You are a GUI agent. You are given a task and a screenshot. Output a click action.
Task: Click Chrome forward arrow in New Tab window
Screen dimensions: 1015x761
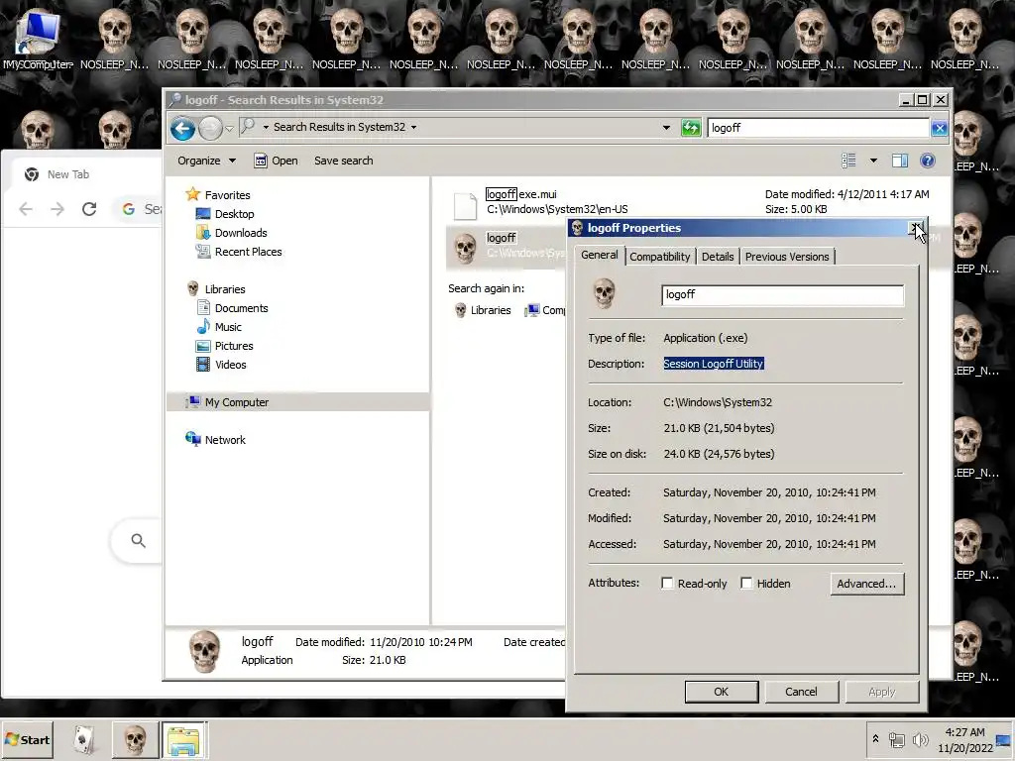[x=57, y=208]
